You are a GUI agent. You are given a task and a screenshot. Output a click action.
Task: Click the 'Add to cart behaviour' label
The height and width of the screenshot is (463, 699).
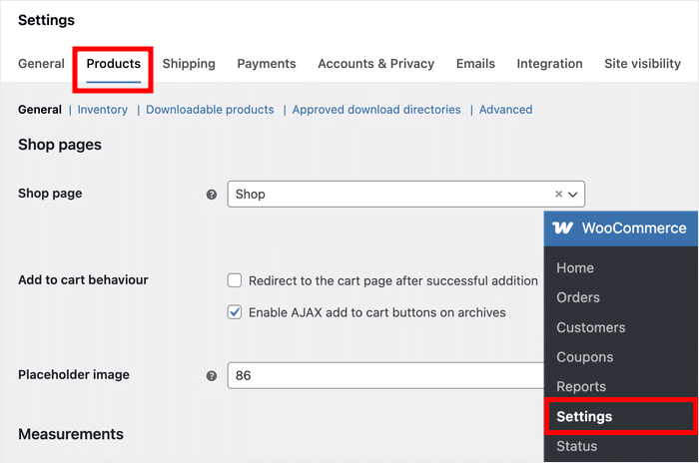[83, 279]
